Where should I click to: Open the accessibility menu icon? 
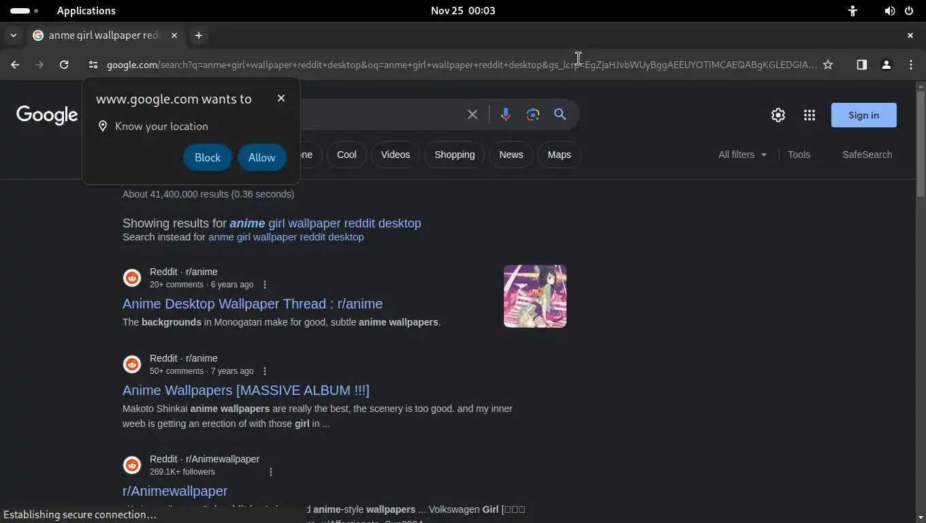point(852,11)
